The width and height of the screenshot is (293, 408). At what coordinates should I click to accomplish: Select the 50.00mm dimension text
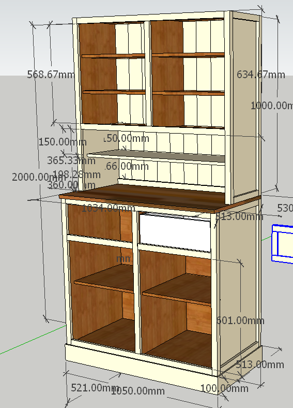coord(128,138)
